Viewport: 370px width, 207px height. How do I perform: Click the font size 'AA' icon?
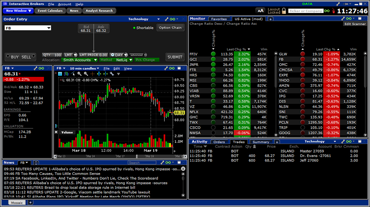tap(261, 11)
